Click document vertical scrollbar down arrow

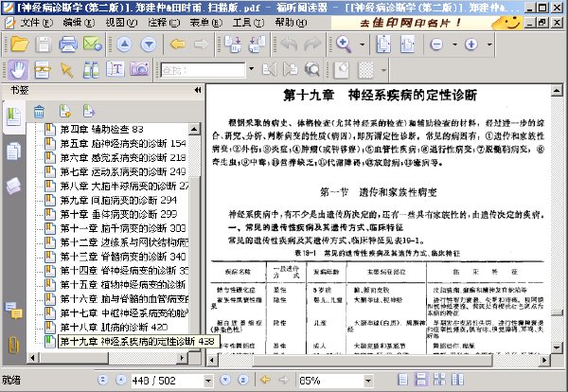[558, 347]
